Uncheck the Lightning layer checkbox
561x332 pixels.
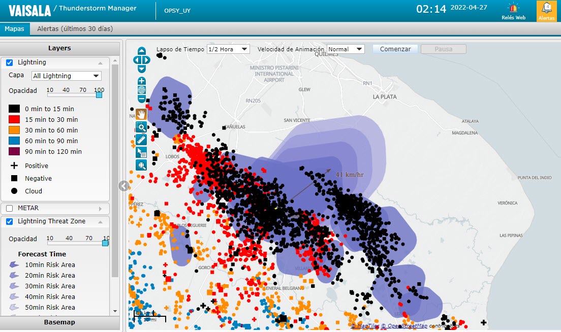point(10,62)
